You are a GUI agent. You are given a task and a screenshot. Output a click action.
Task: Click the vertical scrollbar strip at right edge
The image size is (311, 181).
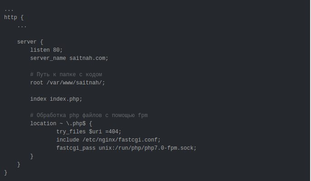coord(310,91)
